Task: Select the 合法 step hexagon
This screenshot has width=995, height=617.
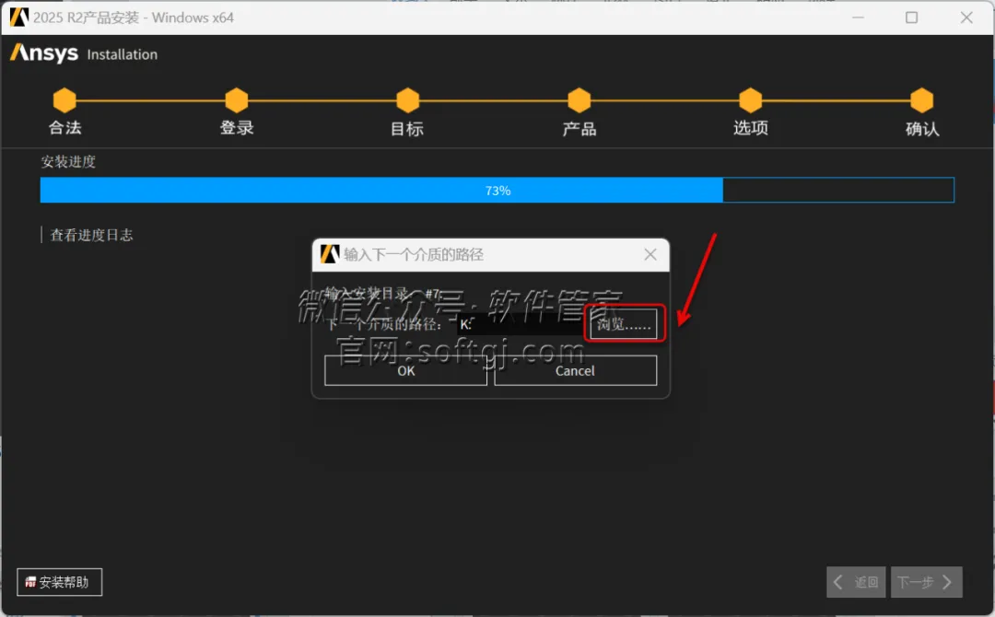Action: pos(64,99)
